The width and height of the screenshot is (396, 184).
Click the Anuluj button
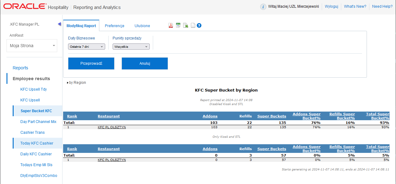[x=145, y=63]
